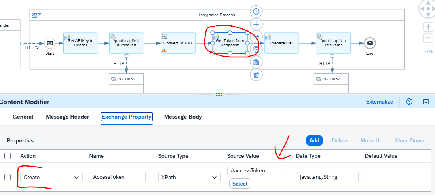Image resolution: width=435 pixels, height=195 pixels.
Task: Zoom in the canvas with the plus button
Action: (x=428, y=27)
